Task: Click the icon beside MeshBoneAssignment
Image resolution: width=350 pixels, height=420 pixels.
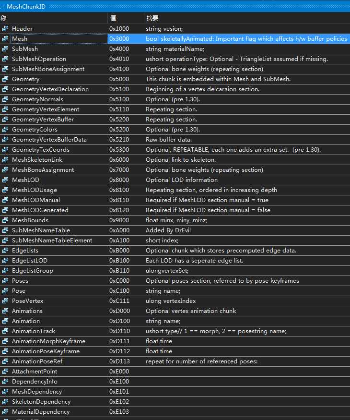Action: click(x=5, y=170)
